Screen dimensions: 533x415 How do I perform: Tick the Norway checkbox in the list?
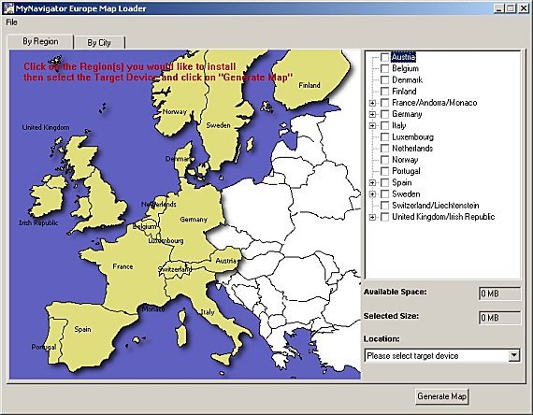click(384, 160)
